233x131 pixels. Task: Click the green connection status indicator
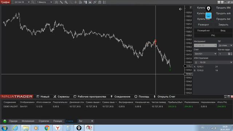point(5,121)
